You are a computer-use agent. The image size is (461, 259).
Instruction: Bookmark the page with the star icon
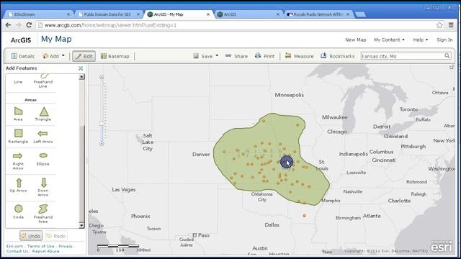click(439, 25)
